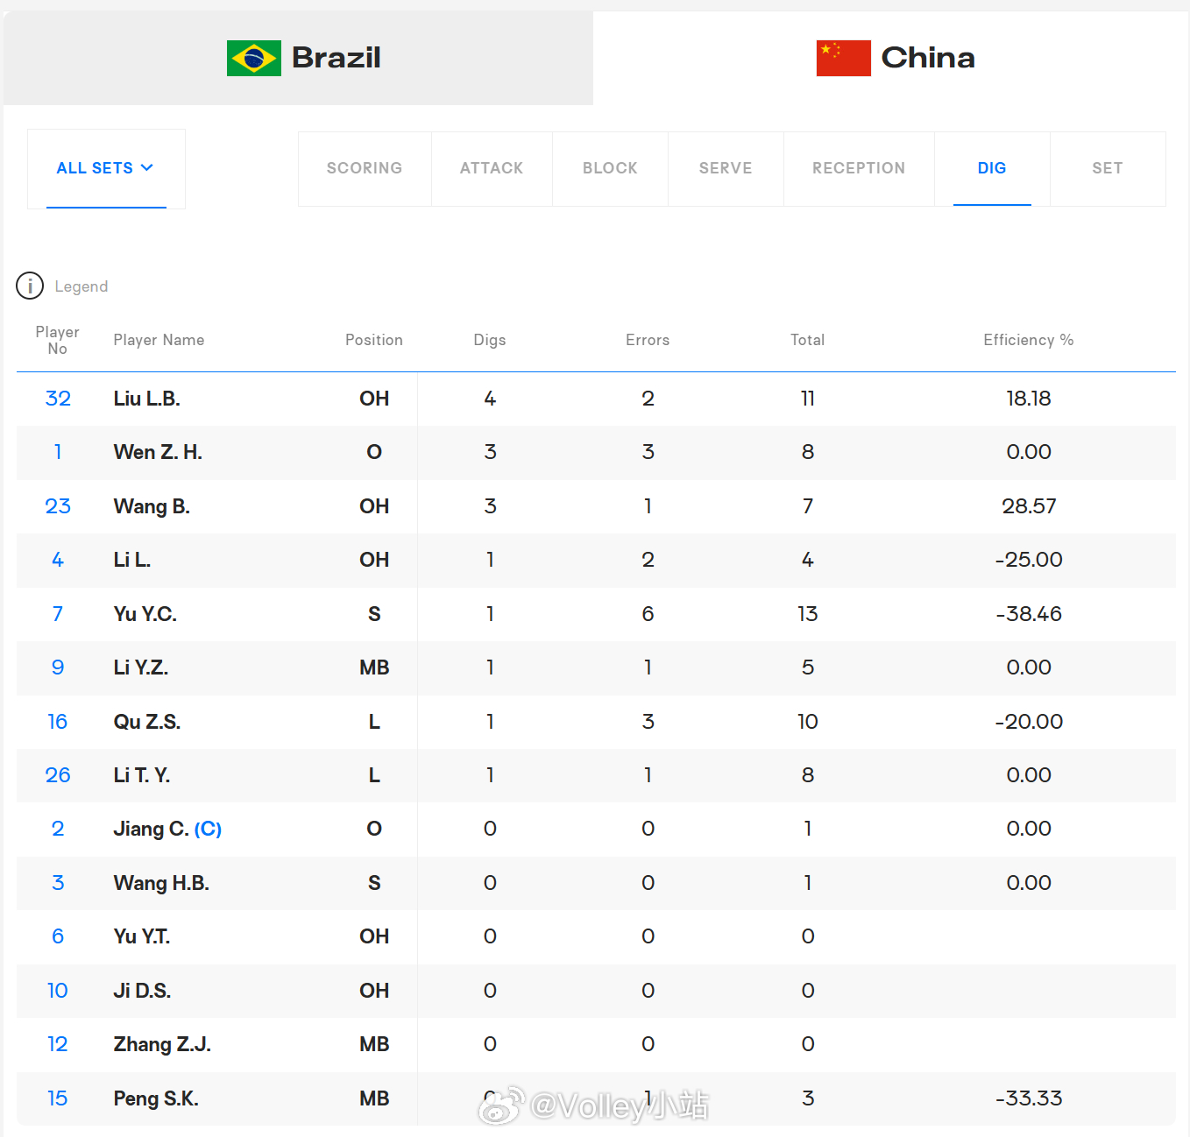
Task: Select the SERVE statistics tab
Action: click(726, 168)
